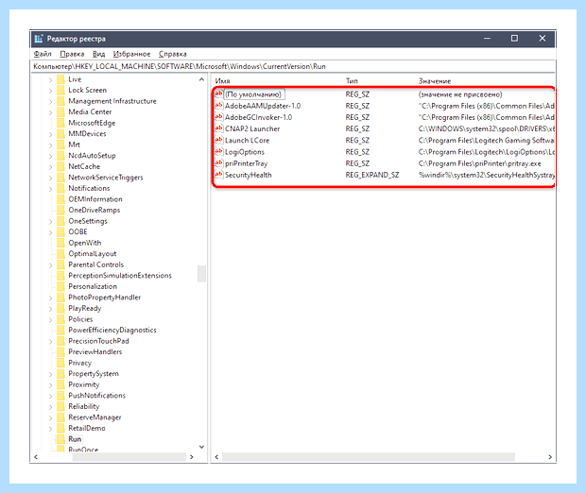Click the values pane horizontal scrollbar thumb
The image size is (586, 493).
point(368,457)
